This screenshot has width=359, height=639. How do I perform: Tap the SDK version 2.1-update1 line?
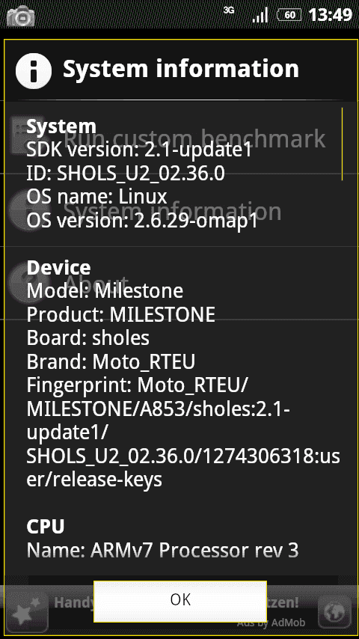pyautogui.click(x=139, y=150)
